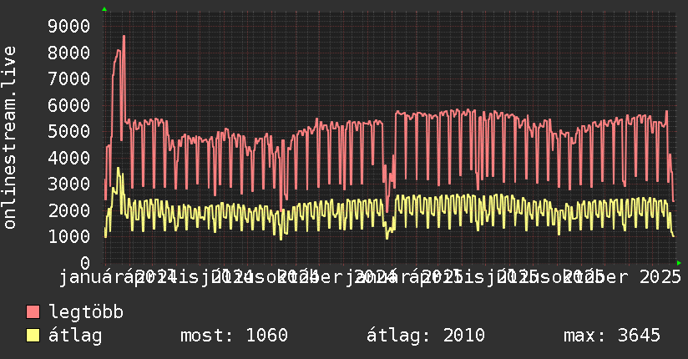Click the pink peak near 8500
The height and width of the screenshot is (359, 688).
(124, 37)
